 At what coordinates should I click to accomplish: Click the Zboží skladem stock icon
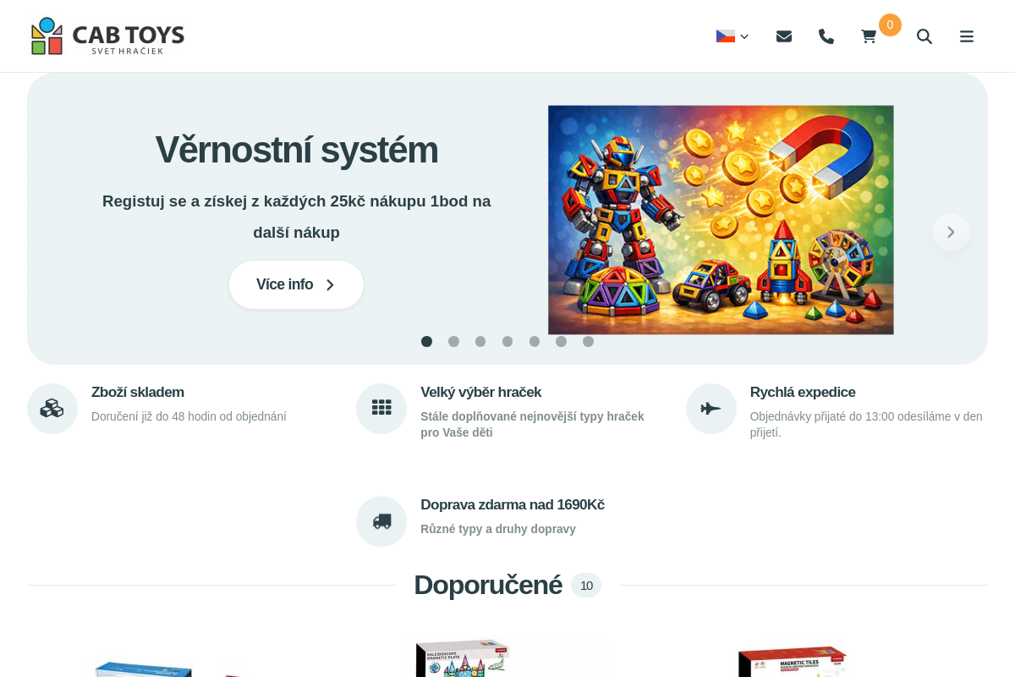point(52,408)
